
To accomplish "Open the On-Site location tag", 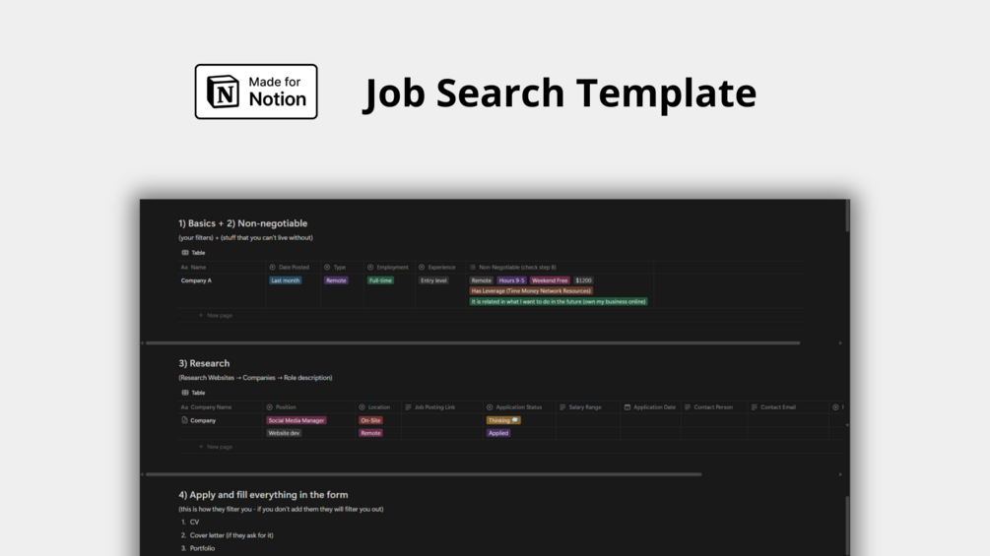I will pos(370,420).
